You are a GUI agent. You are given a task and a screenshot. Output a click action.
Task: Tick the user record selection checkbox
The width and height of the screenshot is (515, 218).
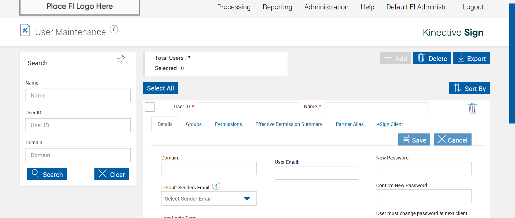tap(150, 107)
